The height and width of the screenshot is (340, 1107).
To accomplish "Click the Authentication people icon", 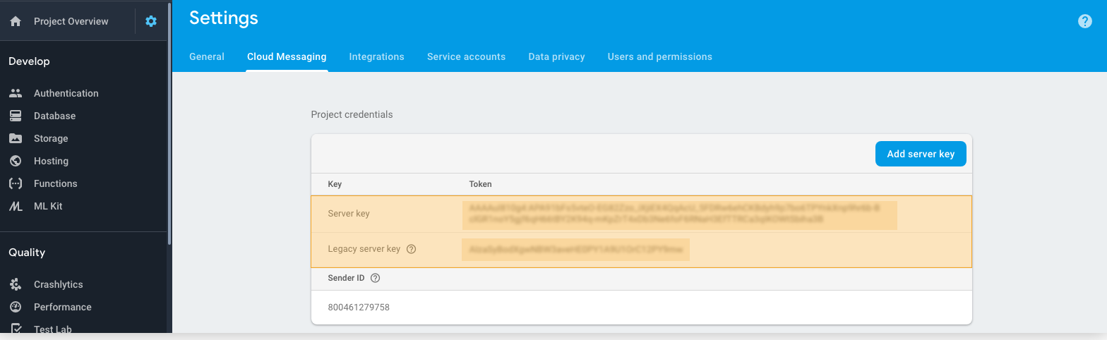I will tap(16, 93).
